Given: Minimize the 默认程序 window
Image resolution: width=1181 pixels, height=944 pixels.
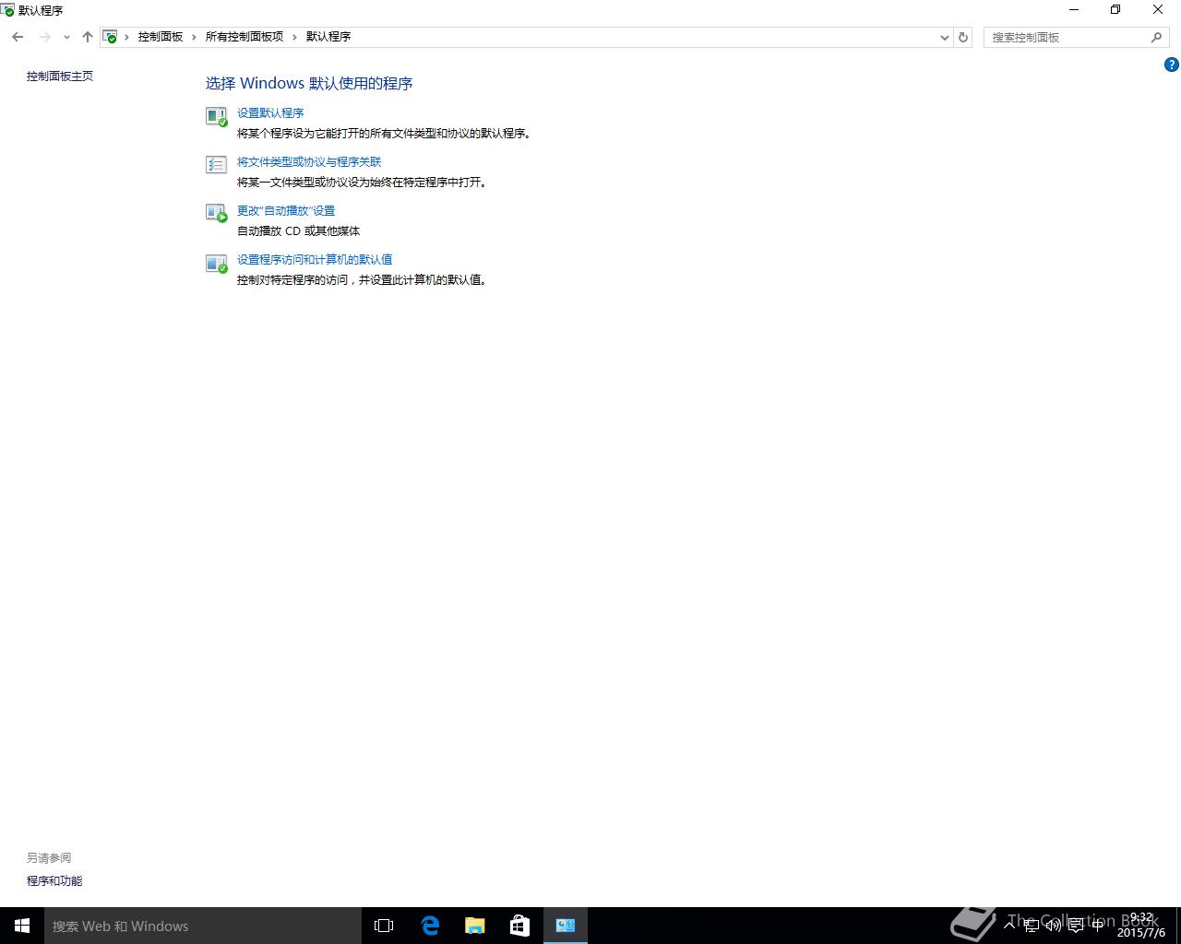Looking at the screenshot, I should 1074,10.
